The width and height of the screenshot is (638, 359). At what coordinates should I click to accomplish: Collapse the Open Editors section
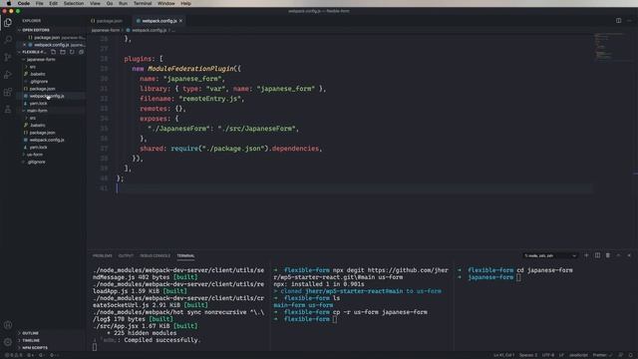(51, 30)
